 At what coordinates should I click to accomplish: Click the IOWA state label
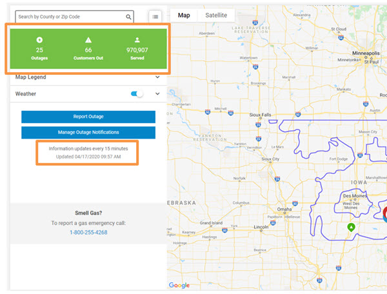pos(359,182)
